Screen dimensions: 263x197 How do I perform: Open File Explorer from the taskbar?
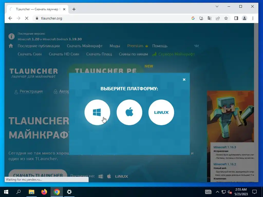pos(31,192)
